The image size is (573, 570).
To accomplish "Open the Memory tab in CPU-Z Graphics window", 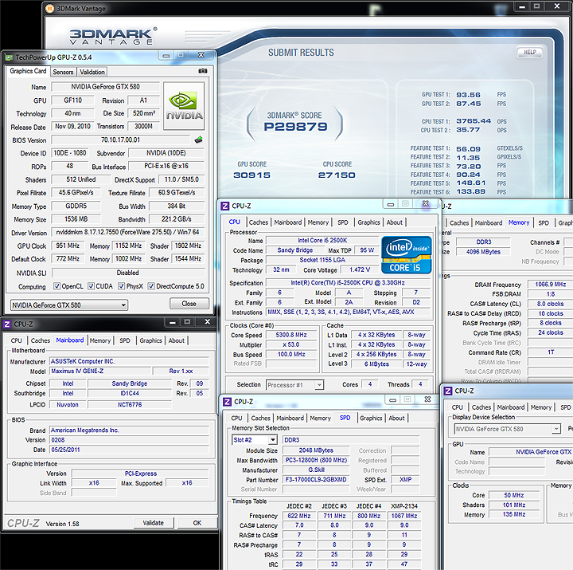I will 541,407.
